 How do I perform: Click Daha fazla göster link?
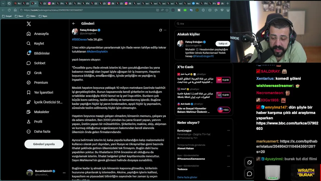pos(187,177)
